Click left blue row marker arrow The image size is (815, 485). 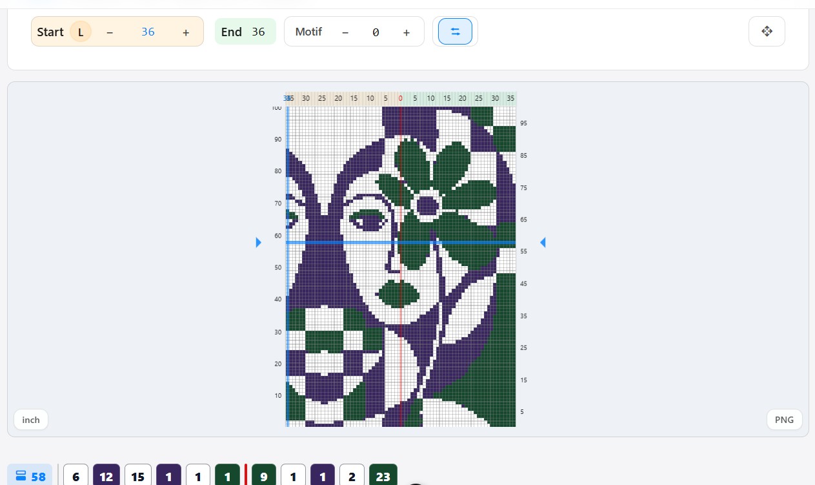coord(259,242)
